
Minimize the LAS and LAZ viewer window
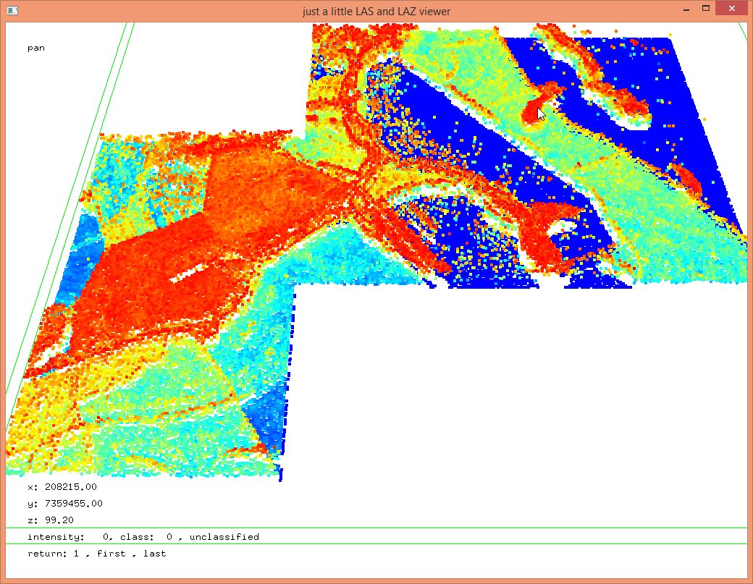[685, 9]
